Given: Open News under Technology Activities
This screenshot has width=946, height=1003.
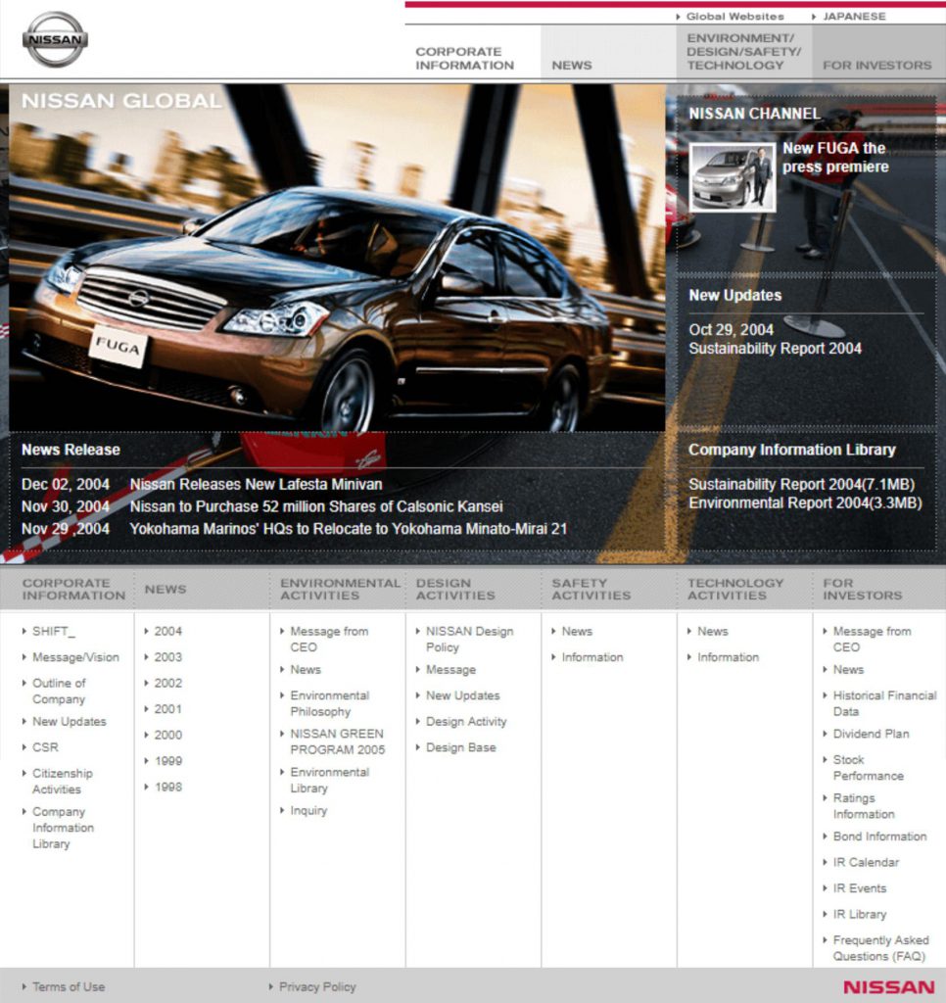Looking at the screenshot, I should click(713, 632).
